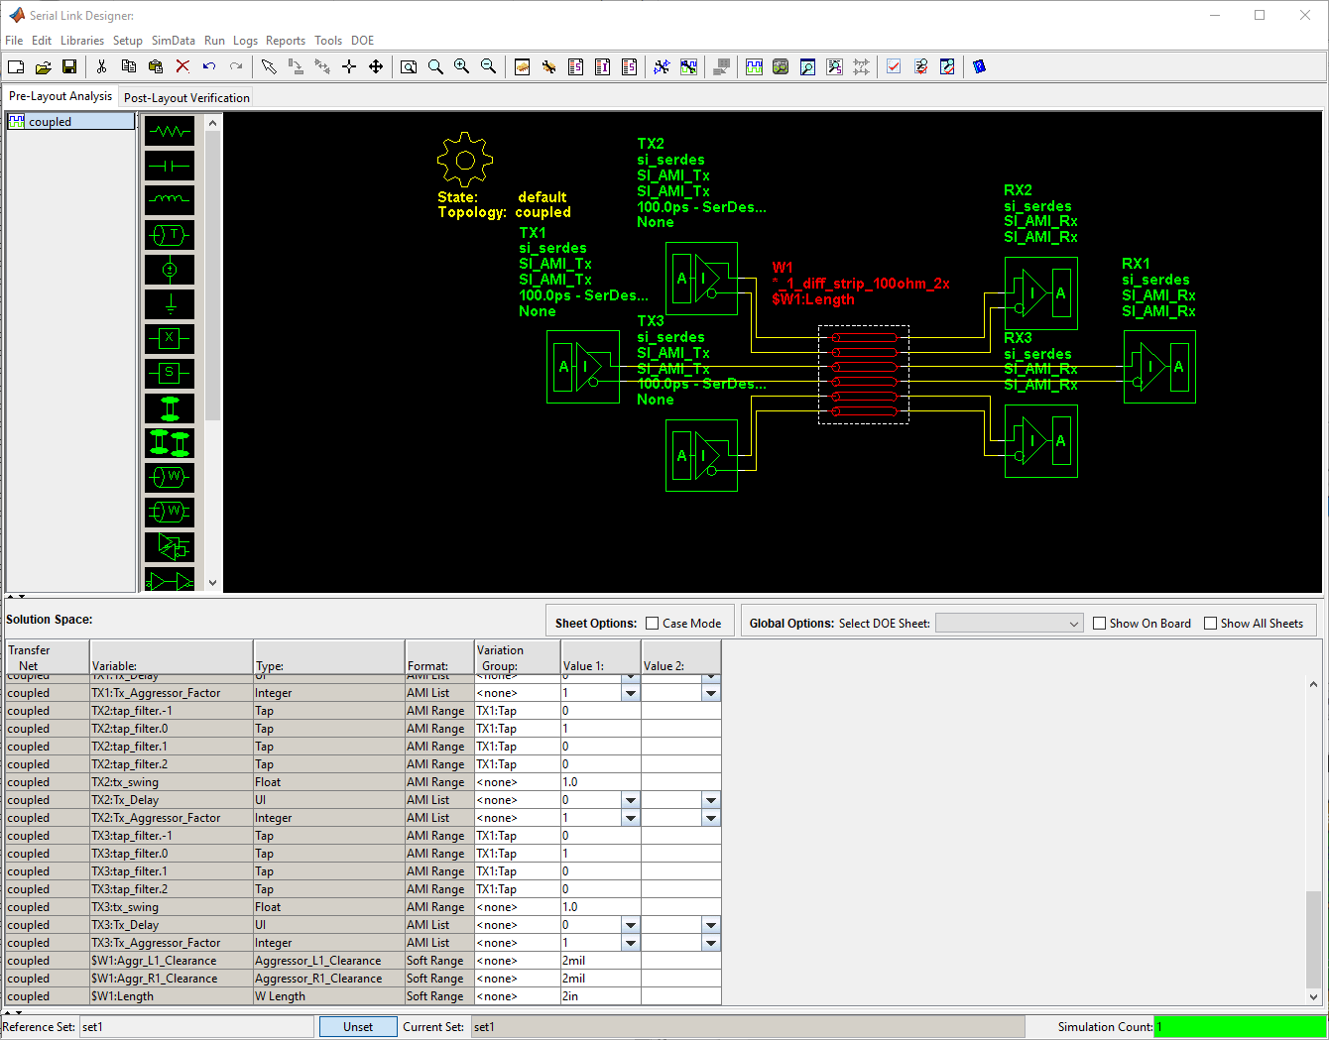Select the coupled sheet in tree
Viewport: 1329px width, 1040px height.
(50, 122)
